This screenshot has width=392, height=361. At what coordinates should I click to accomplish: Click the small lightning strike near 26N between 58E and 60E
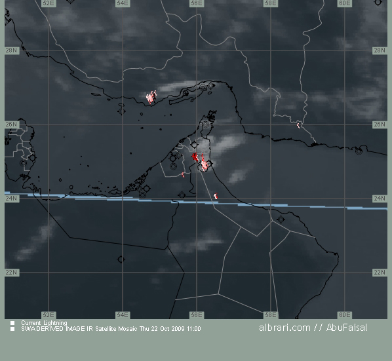(298, 125)
